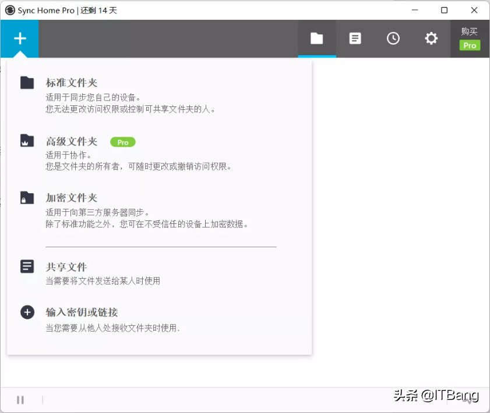This screenshot has width=490, height=413.
Task: Click the 购买 Pro purchase button
Action: (x=470, y=38)
